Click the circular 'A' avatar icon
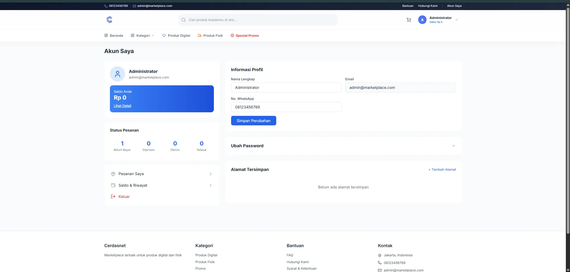Screen dimensions: 570x272 click(422, 20)
